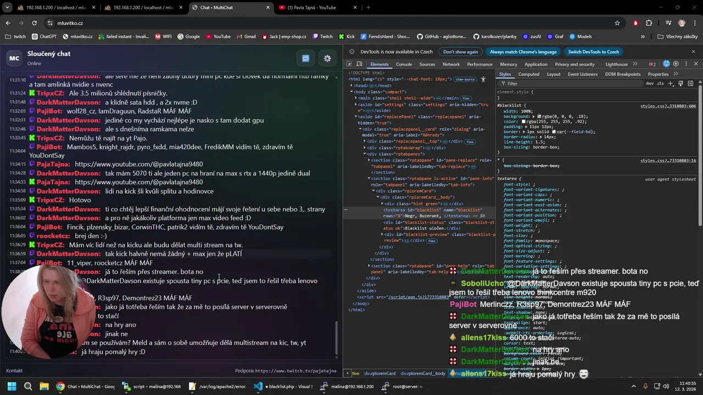
Task: Open first PajaTajna YouTube channel link
Action: (138, 164)
